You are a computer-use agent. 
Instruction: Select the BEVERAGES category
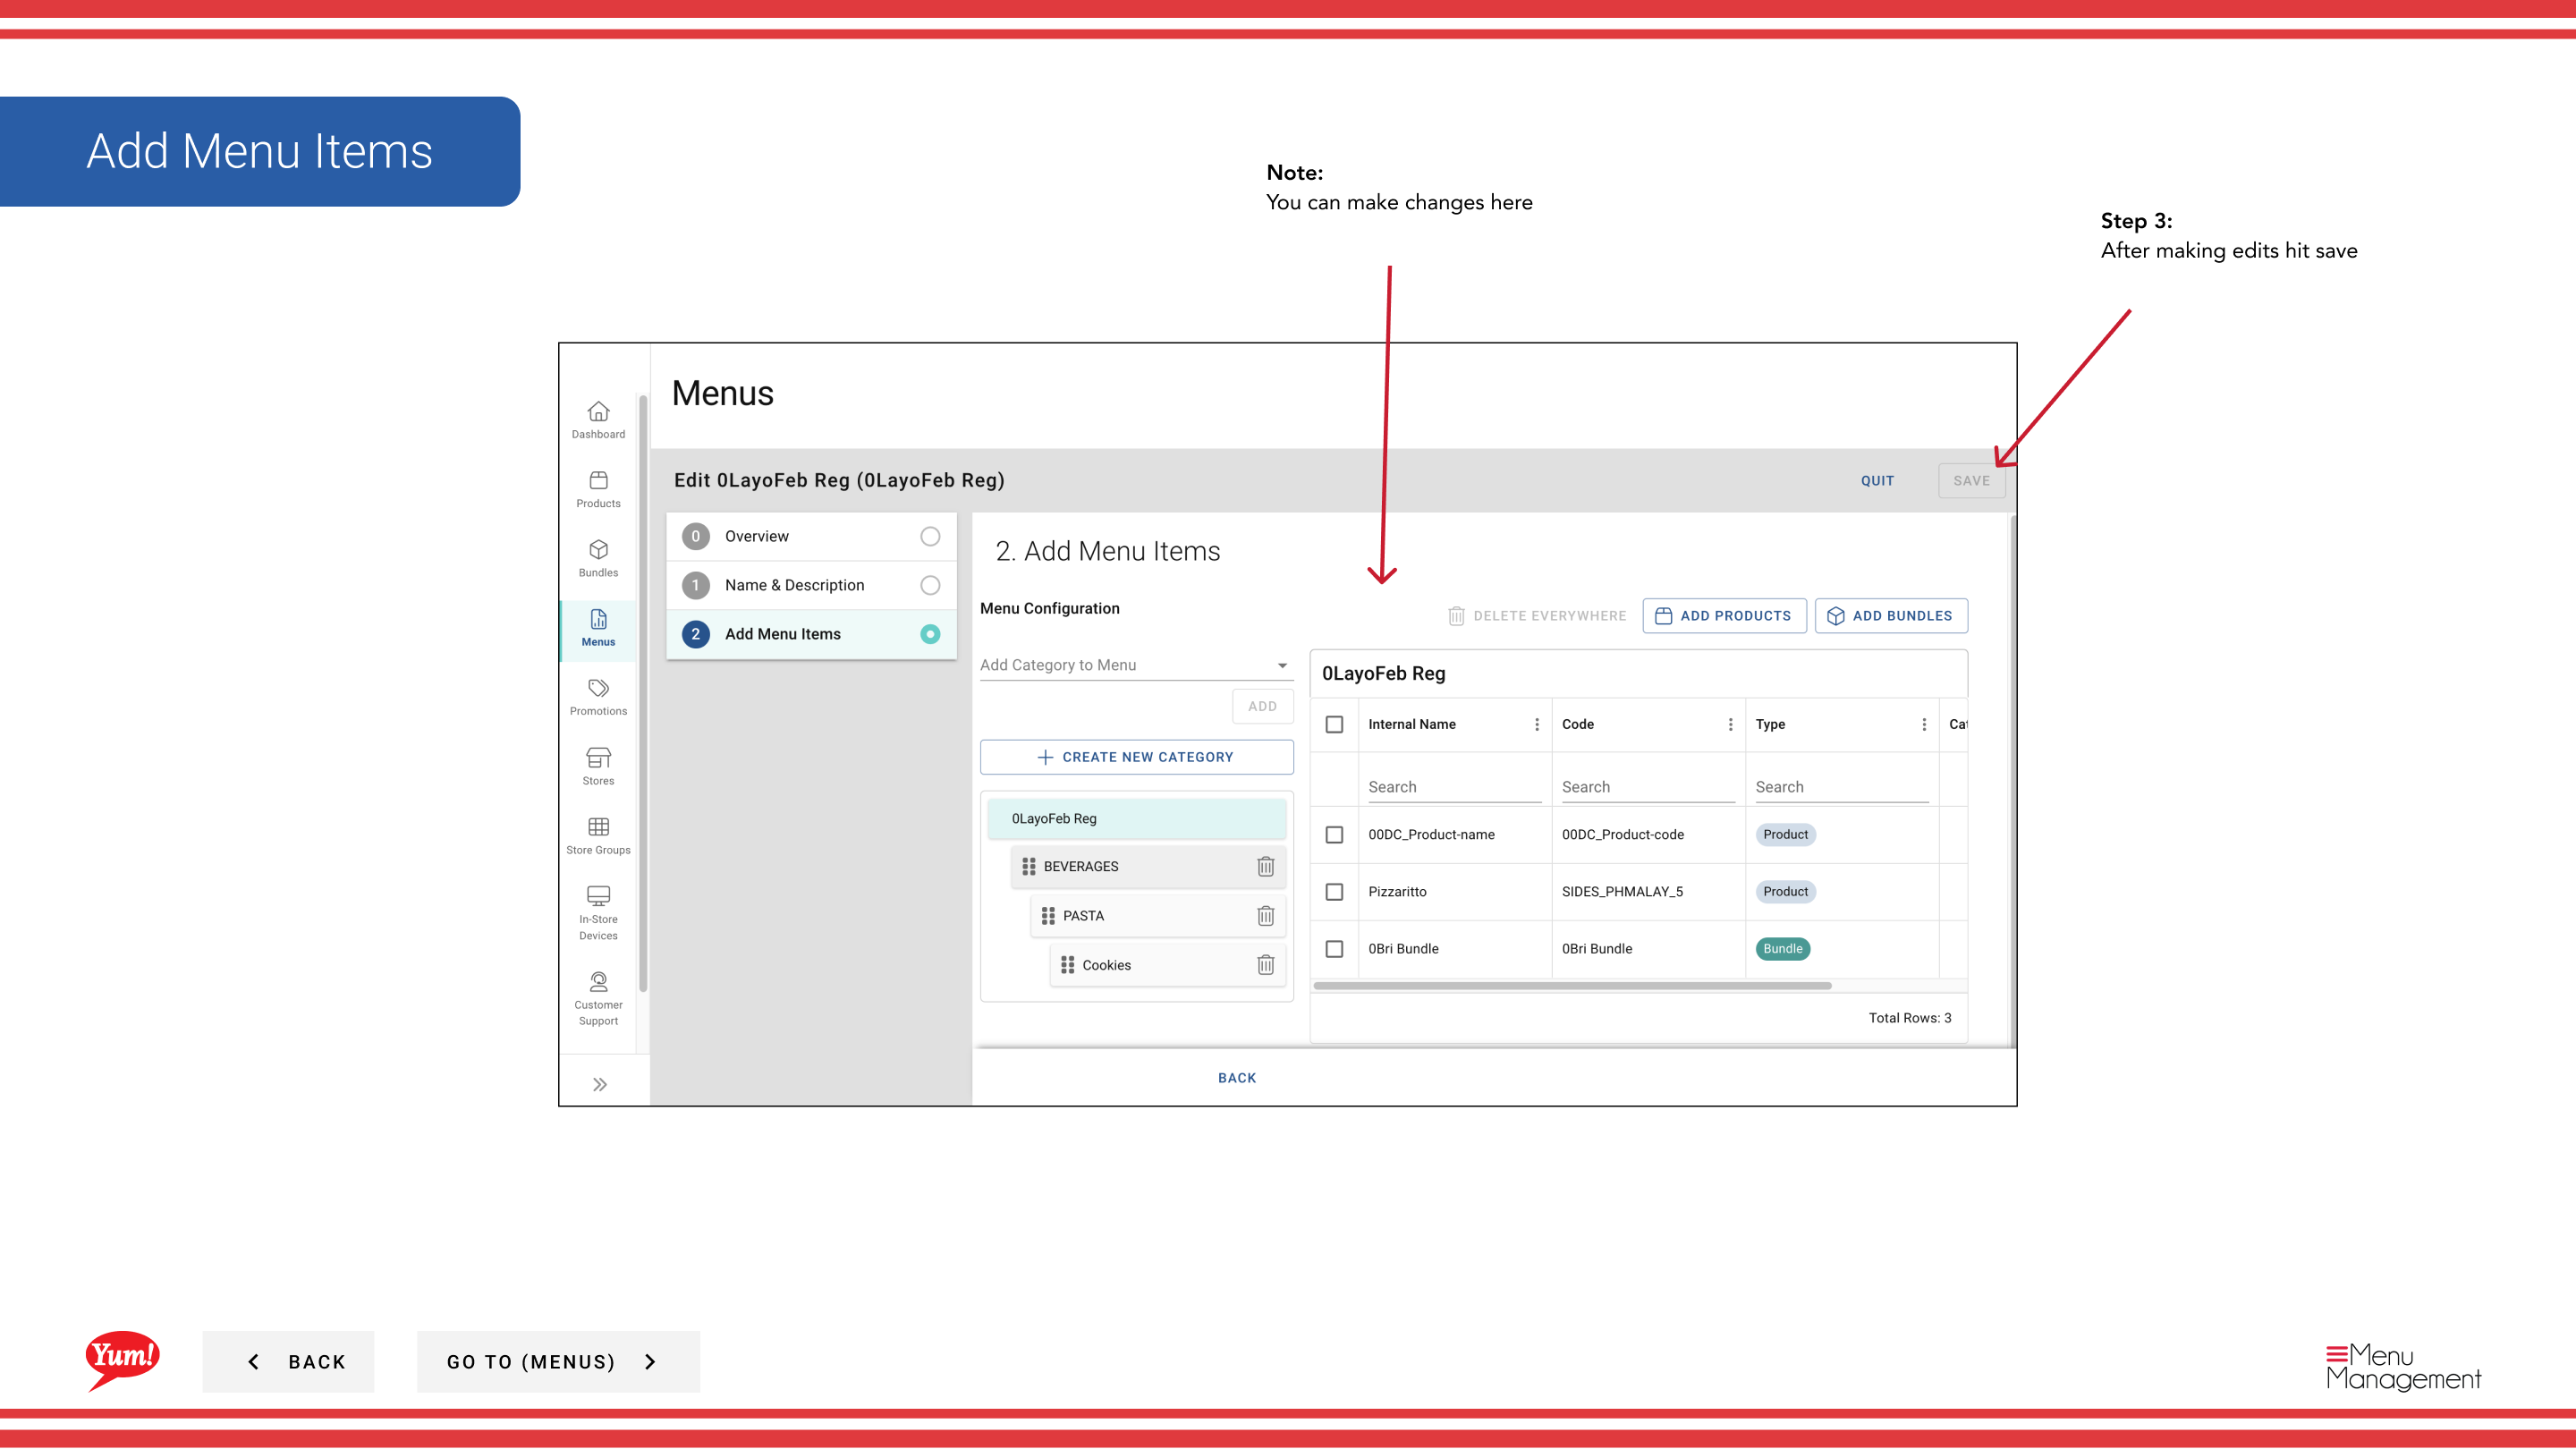[1147, 866]
